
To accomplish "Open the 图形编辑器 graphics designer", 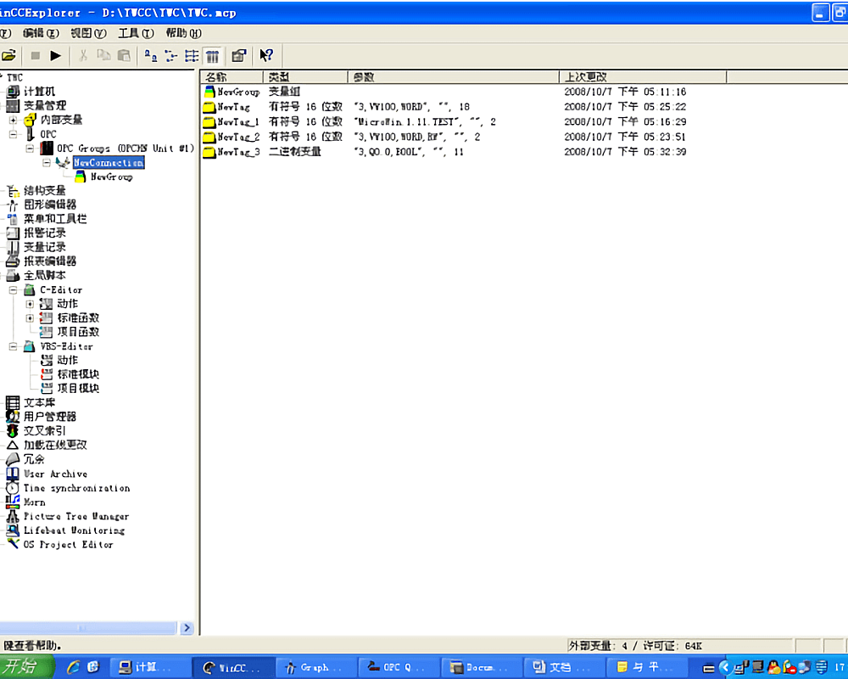I will click(x=49, y=205).
